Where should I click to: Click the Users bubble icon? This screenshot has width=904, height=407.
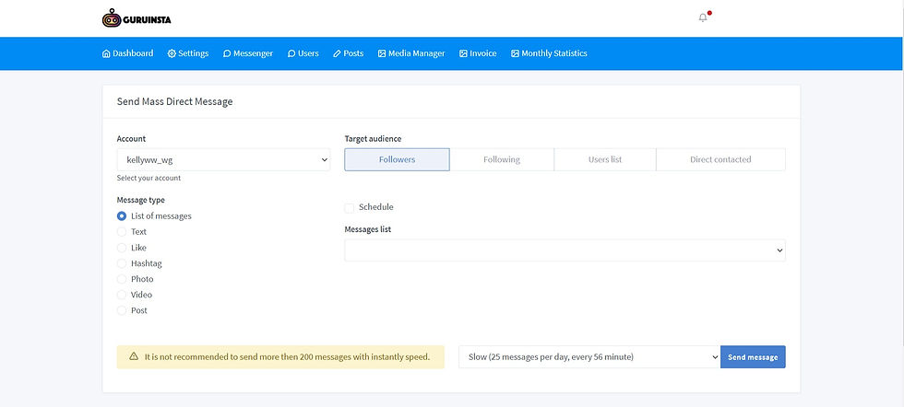click(x=291, y=53)
